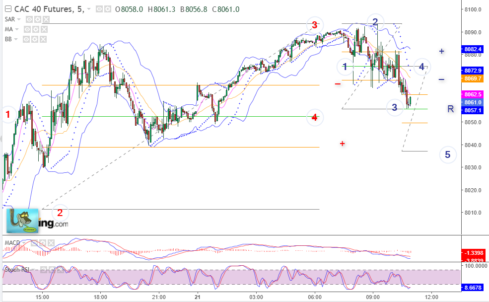489x302 pixels.
Task: Click the 8082.4 blue price label
Action: click(x=472, y=49)
